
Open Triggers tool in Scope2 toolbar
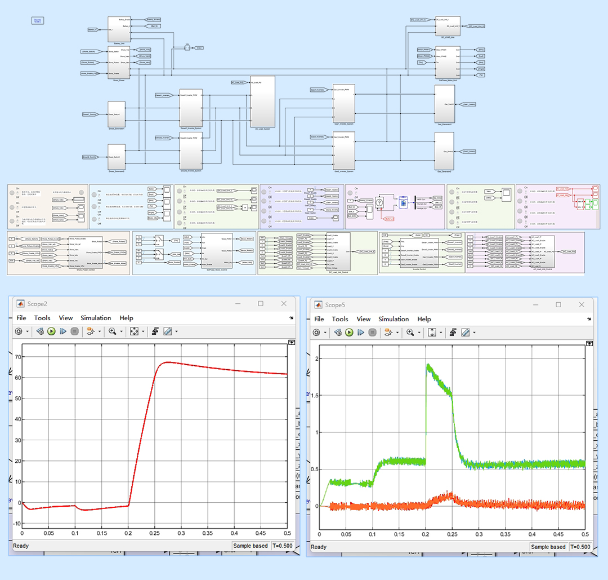[x=155, y=331]
